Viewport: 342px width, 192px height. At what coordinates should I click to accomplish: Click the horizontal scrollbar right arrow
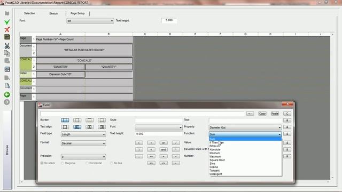(x=328, y=182)
